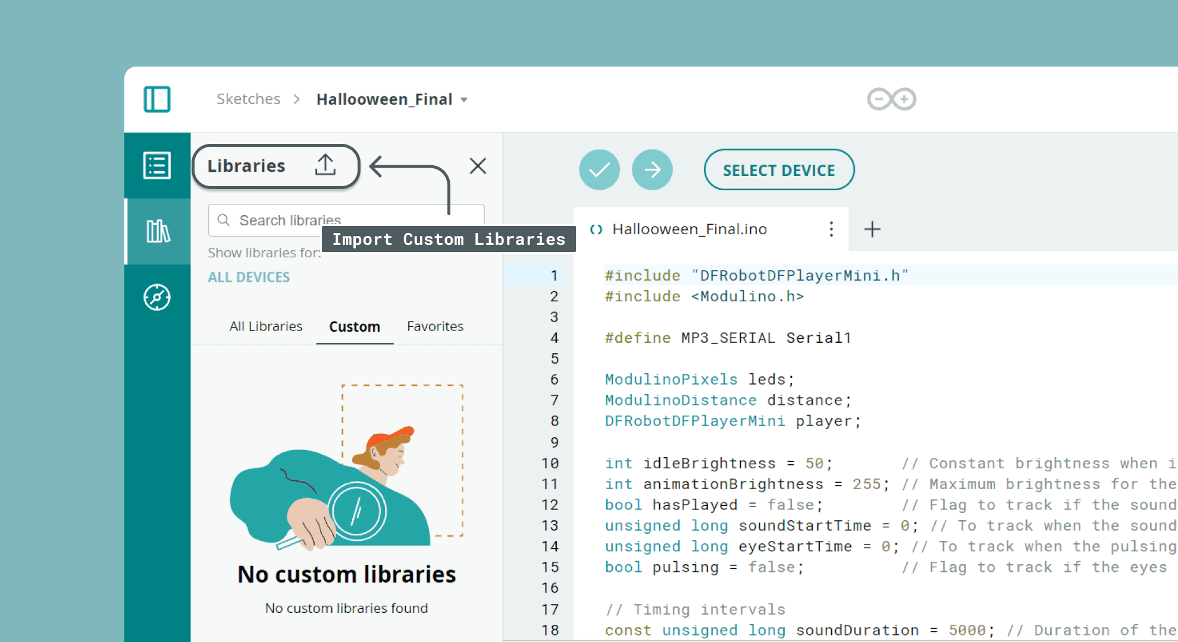Screen dimensions: 1178x642
Task: Open a new tab with plus button
Action: tap(872, 229)
